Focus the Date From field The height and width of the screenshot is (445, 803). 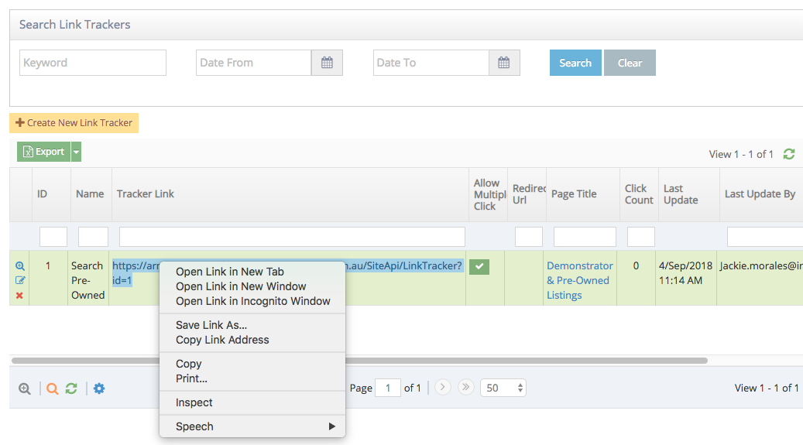pos(253,63)
